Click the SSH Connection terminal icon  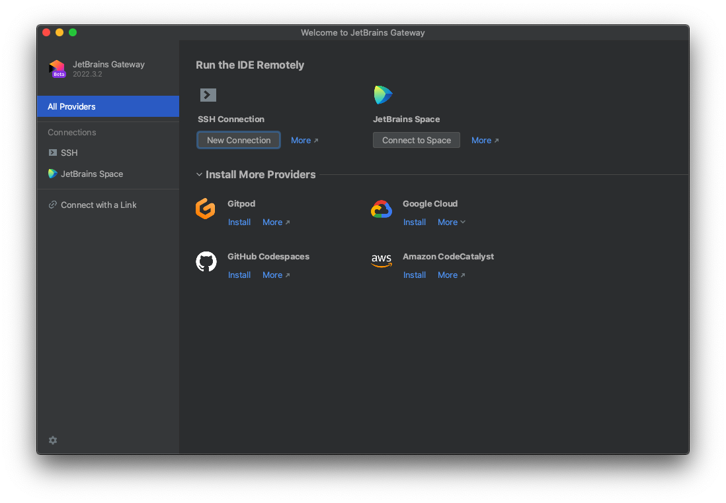tap(208, 95)
